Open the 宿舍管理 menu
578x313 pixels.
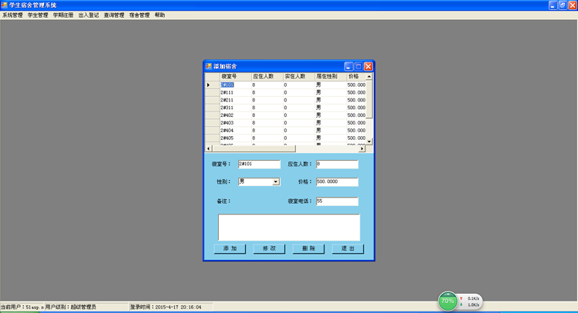(x=139, y=15)
